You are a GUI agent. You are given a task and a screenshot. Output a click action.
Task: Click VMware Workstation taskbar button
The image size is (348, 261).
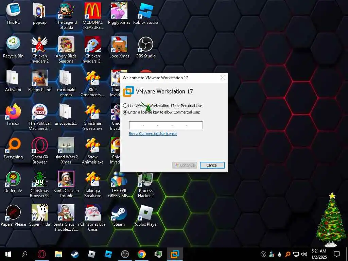coord(175,254)
